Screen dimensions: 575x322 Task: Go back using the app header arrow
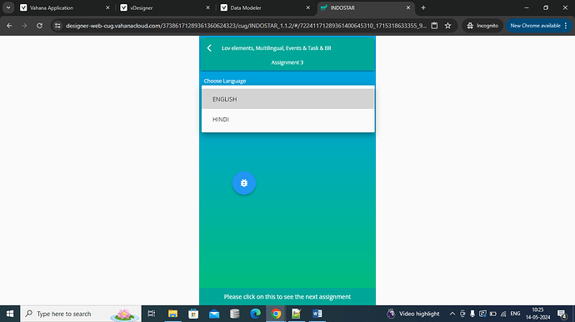click(x=209, y=48)
